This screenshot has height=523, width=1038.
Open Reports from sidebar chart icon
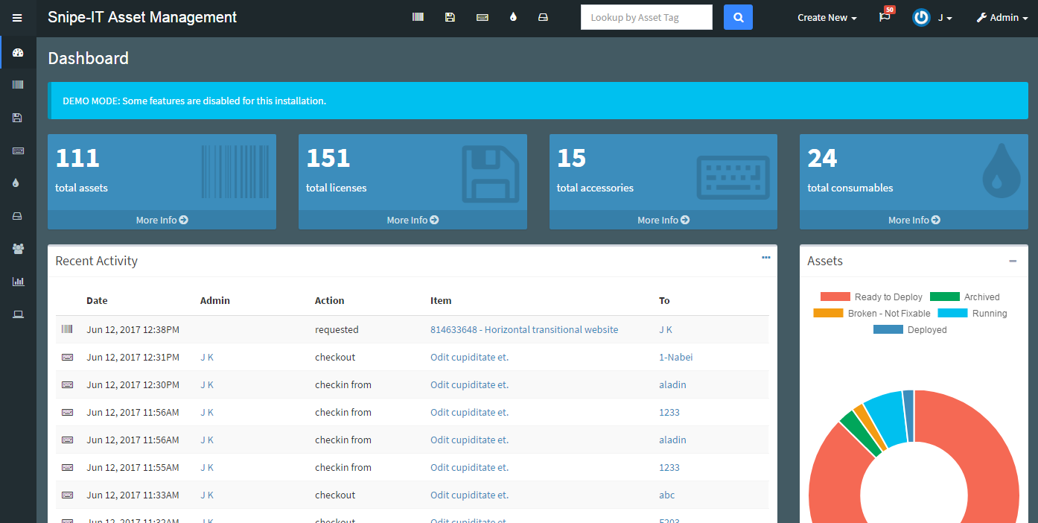(x=18, y=282)
